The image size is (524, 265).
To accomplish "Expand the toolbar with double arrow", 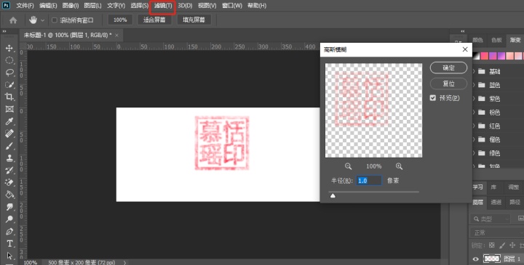I will (4, 31).
